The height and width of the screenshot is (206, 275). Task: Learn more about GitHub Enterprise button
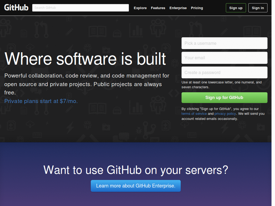click(136, 186)
